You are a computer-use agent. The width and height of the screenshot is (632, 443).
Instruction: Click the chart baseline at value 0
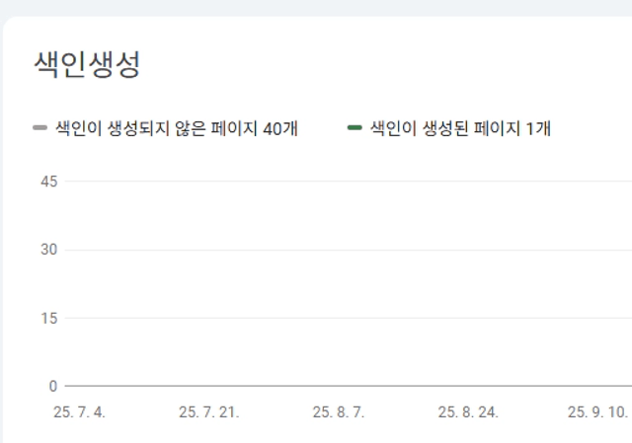(x=346, y=386)
